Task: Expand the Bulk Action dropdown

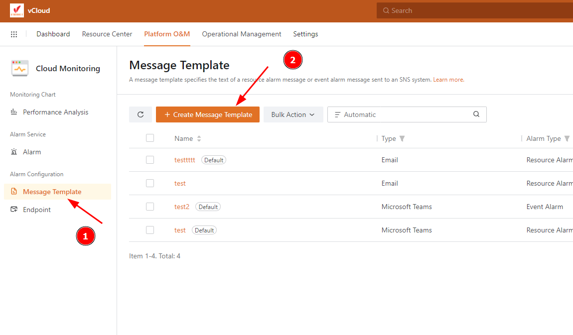Action: (293, 114)
